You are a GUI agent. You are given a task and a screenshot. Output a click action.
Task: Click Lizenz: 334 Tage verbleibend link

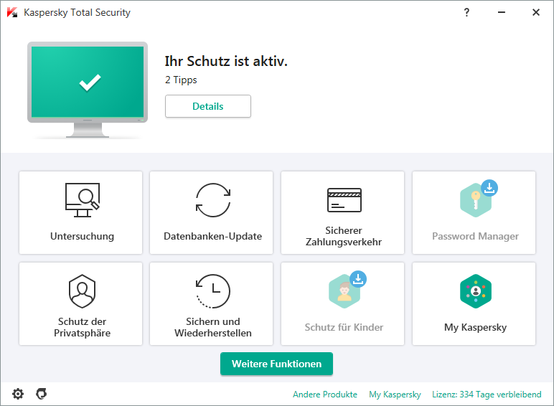(487, 394)
